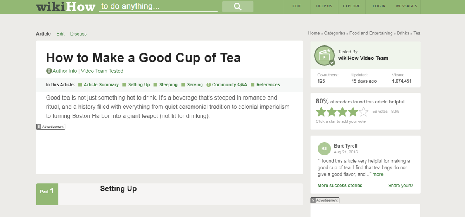Click in the search input field

(x=158, y=7)
